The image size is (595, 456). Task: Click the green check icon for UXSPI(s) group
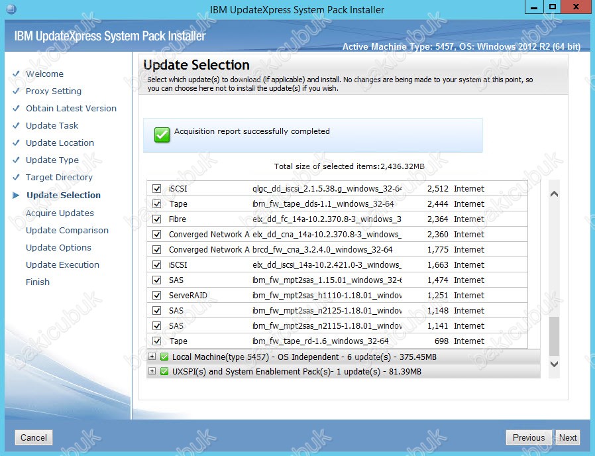point(164,371)
